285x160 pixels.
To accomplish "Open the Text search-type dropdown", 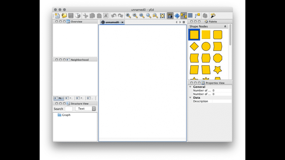I will pyautogui.click(x=85, y=109).
